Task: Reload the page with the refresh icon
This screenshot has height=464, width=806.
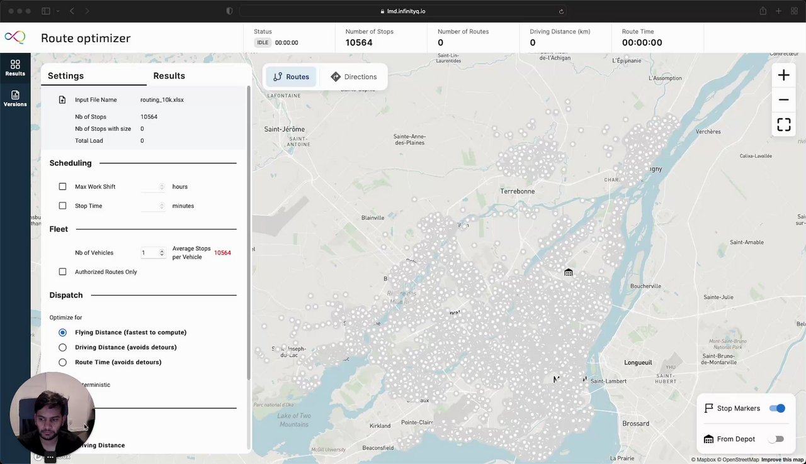Action: [x=561, y=11]
